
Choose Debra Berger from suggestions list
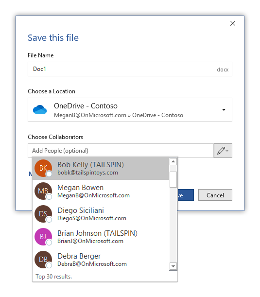pyautogui.click(x=101, y=260)
